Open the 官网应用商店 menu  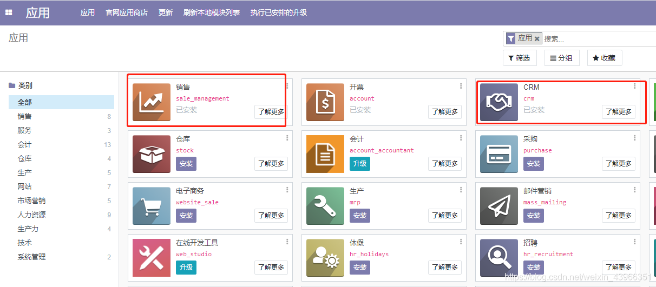tap(127, 12)
